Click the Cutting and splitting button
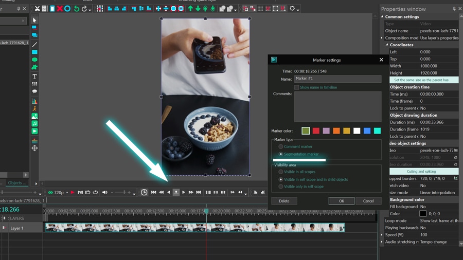Viewport: 463px width, 260px height. (x=424, y=171)
